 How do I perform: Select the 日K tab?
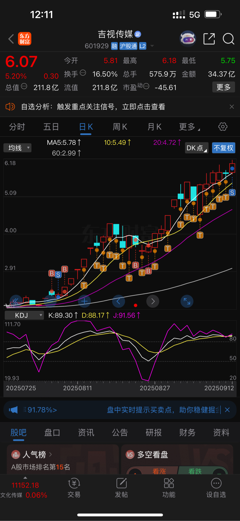(x=86, y=127)
